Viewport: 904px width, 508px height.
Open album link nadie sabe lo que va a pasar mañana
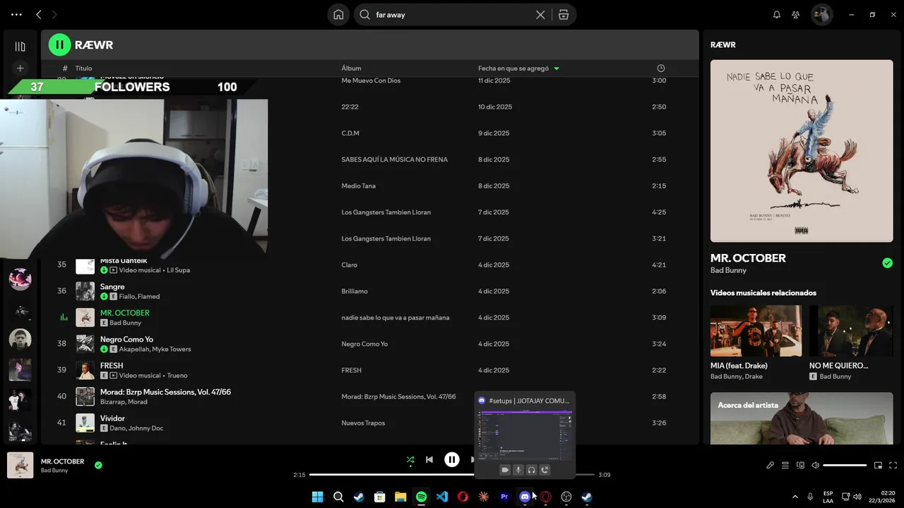click(x=395, y=317)
